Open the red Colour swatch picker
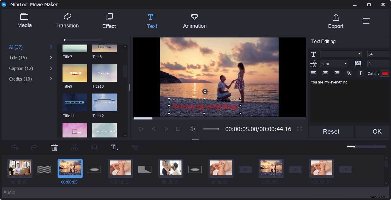 (x=385, y=73)
